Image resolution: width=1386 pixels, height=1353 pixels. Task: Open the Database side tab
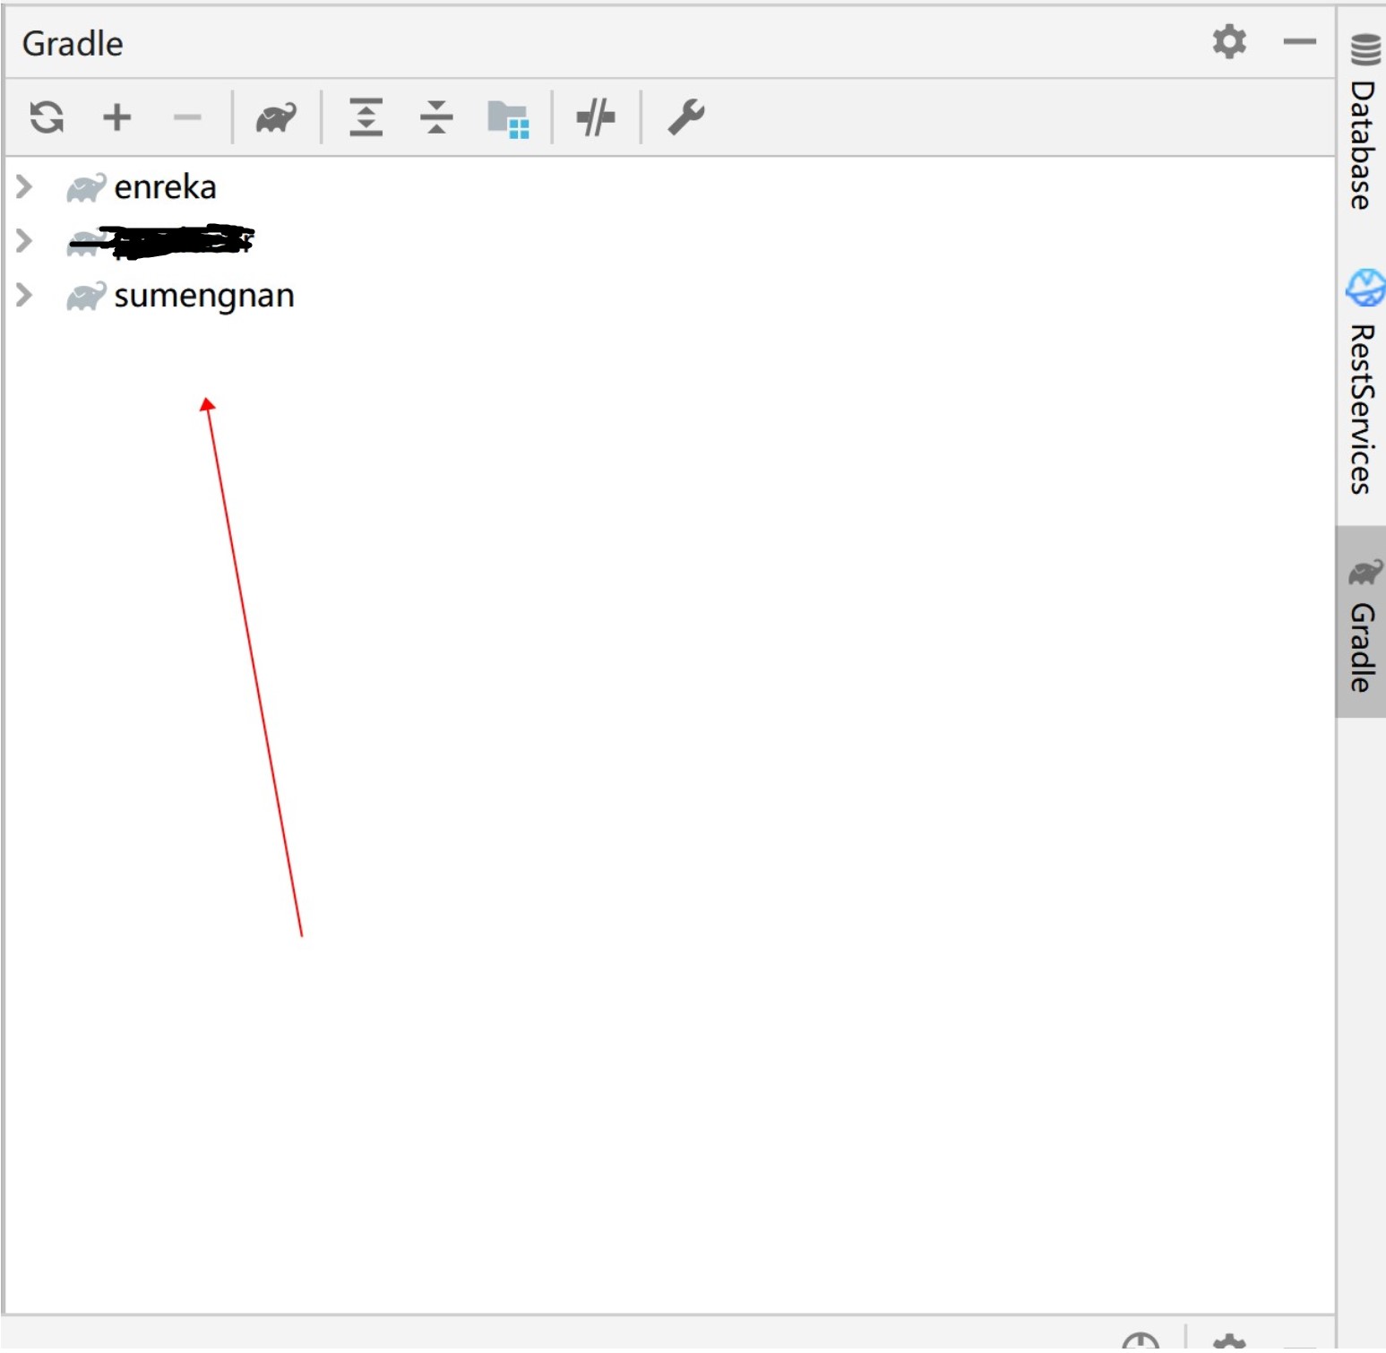[x=1363, y=122]
